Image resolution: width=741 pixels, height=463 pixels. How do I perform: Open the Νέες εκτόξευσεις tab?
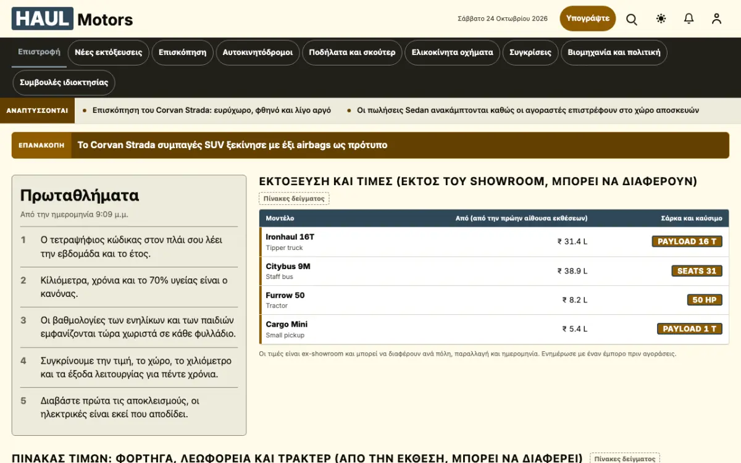click(x=109, y=52)
